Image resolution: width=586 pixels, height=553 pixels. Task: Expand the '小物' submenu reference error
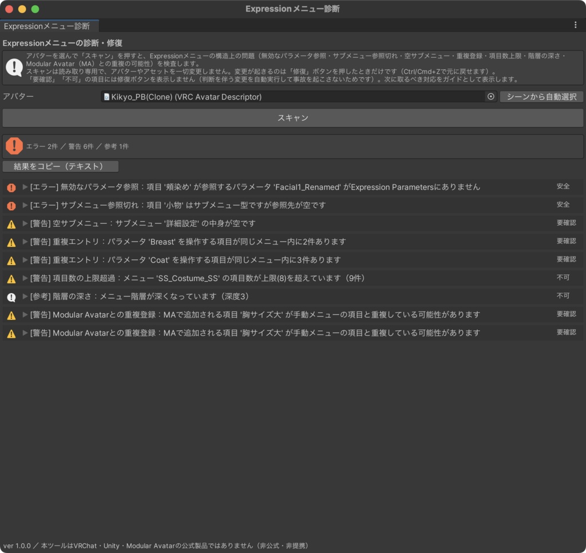click(x=25, y=205)
